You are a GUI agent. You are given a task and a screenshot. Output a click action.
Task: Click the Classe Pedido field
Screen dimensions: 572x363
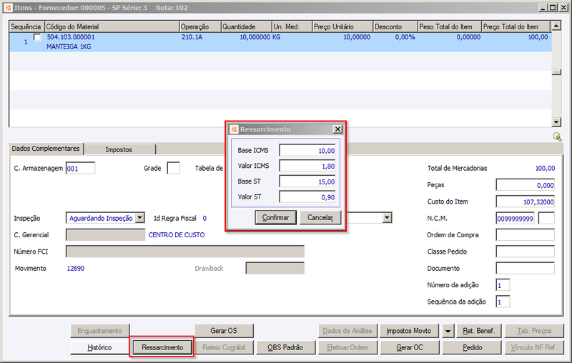pos(526,252)
